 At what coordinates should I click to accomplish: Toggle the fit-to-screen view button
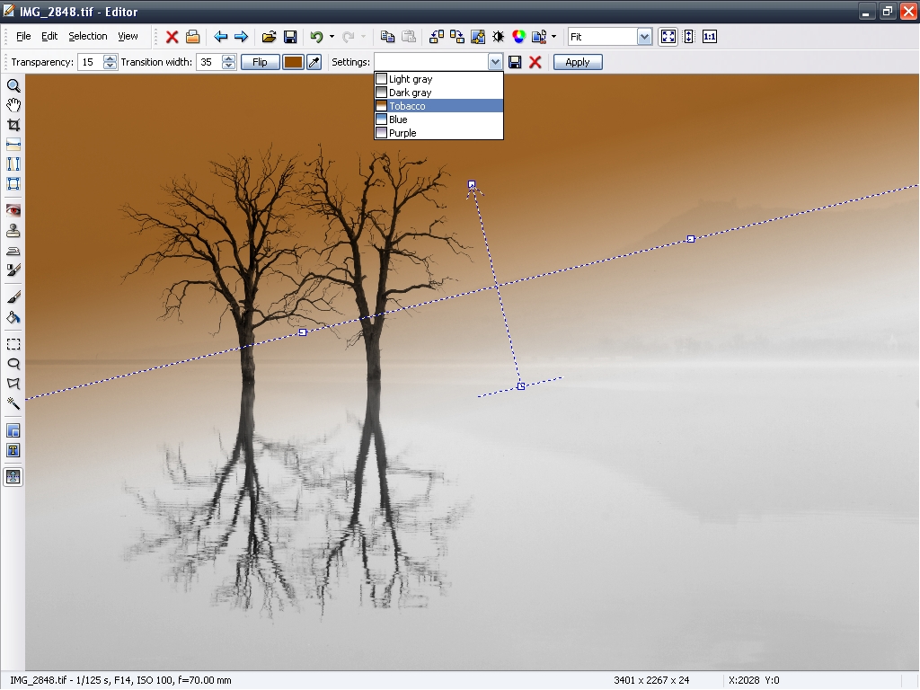point(668,37)
